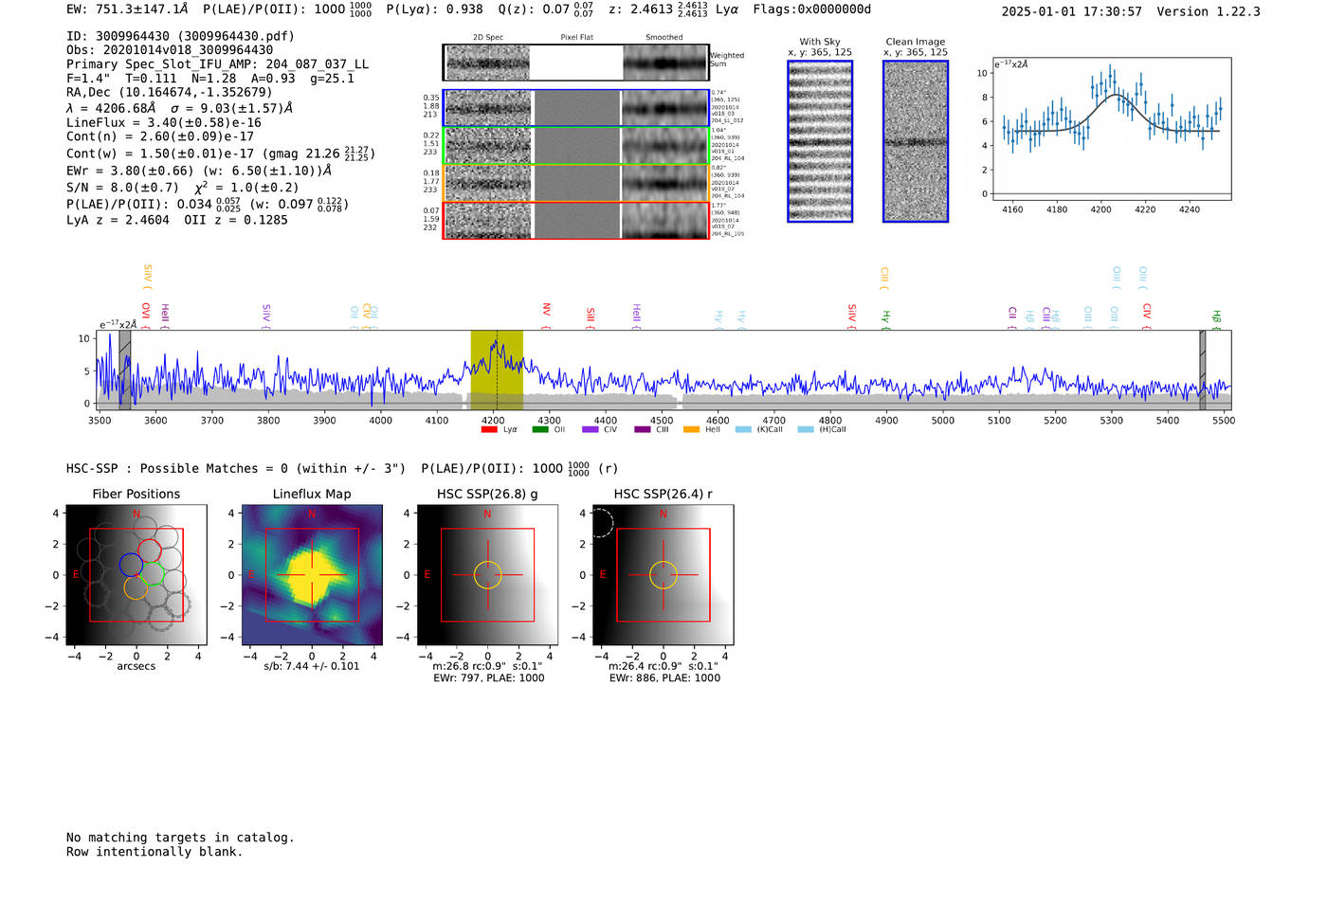Image resolution: width=1327 pixels, height=903 pixels.
Task: Select the red SiII line label
Action: coord(591,317)
